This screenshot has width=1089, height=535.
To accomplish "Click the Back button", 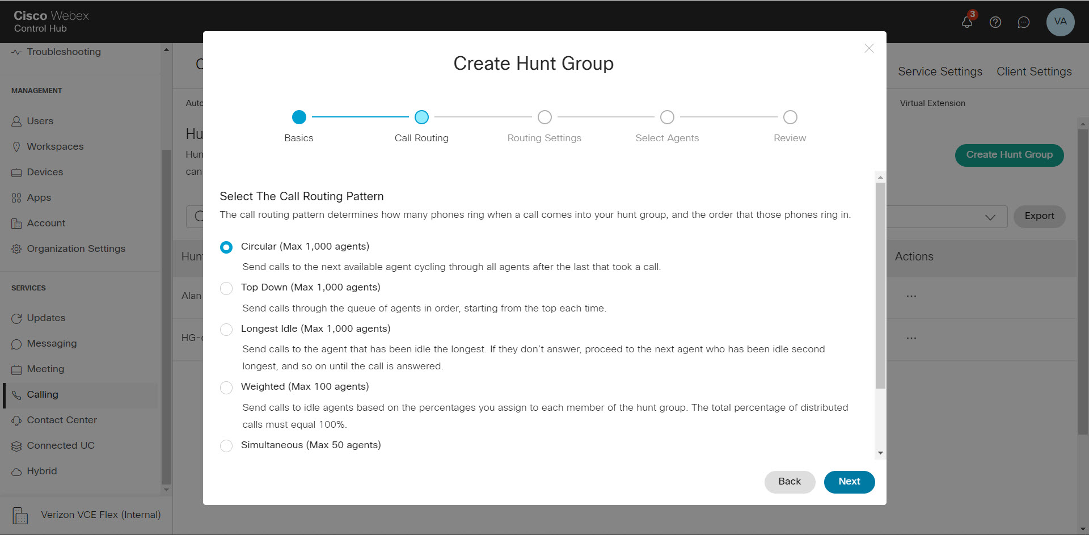I will click(789, 482).
